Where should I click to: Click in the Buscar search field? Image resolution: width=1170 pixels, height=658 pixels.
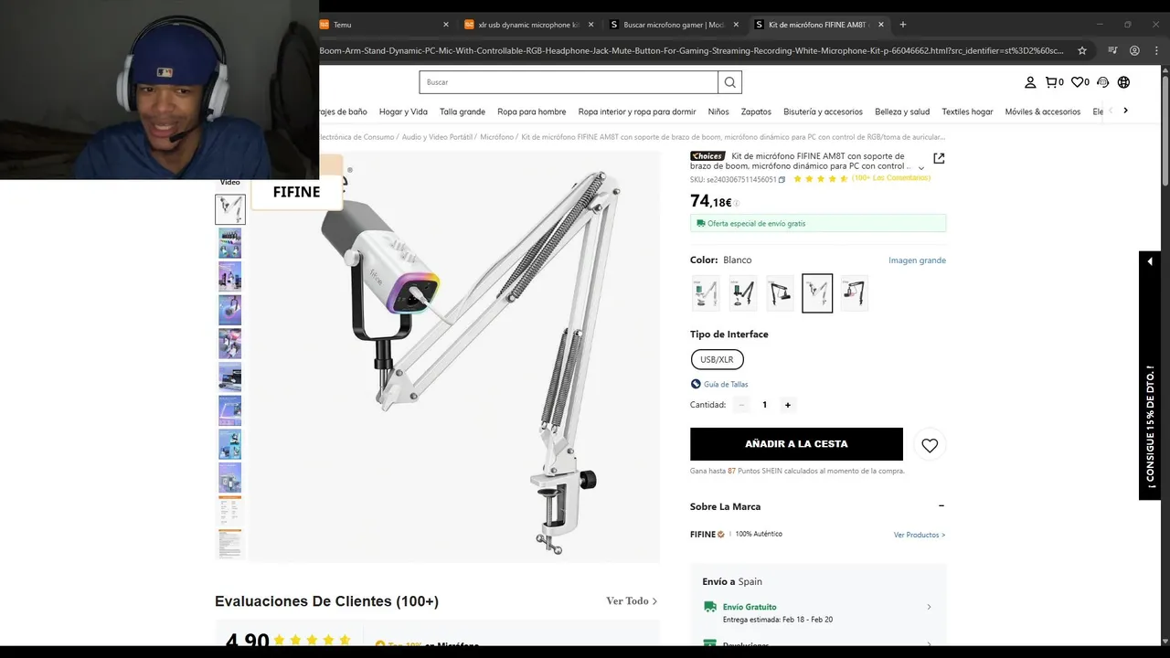tap(569, 82)
